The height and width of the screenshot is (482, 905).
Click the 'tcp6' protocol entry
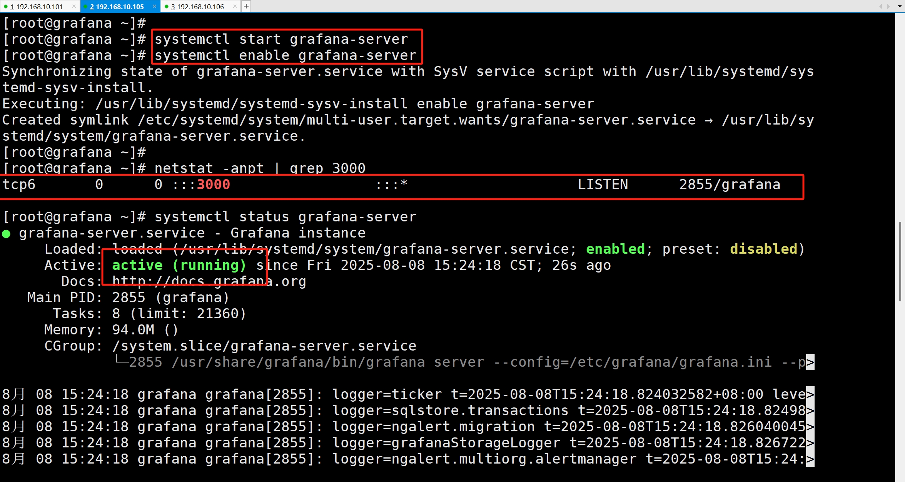[x=19, y=184]
